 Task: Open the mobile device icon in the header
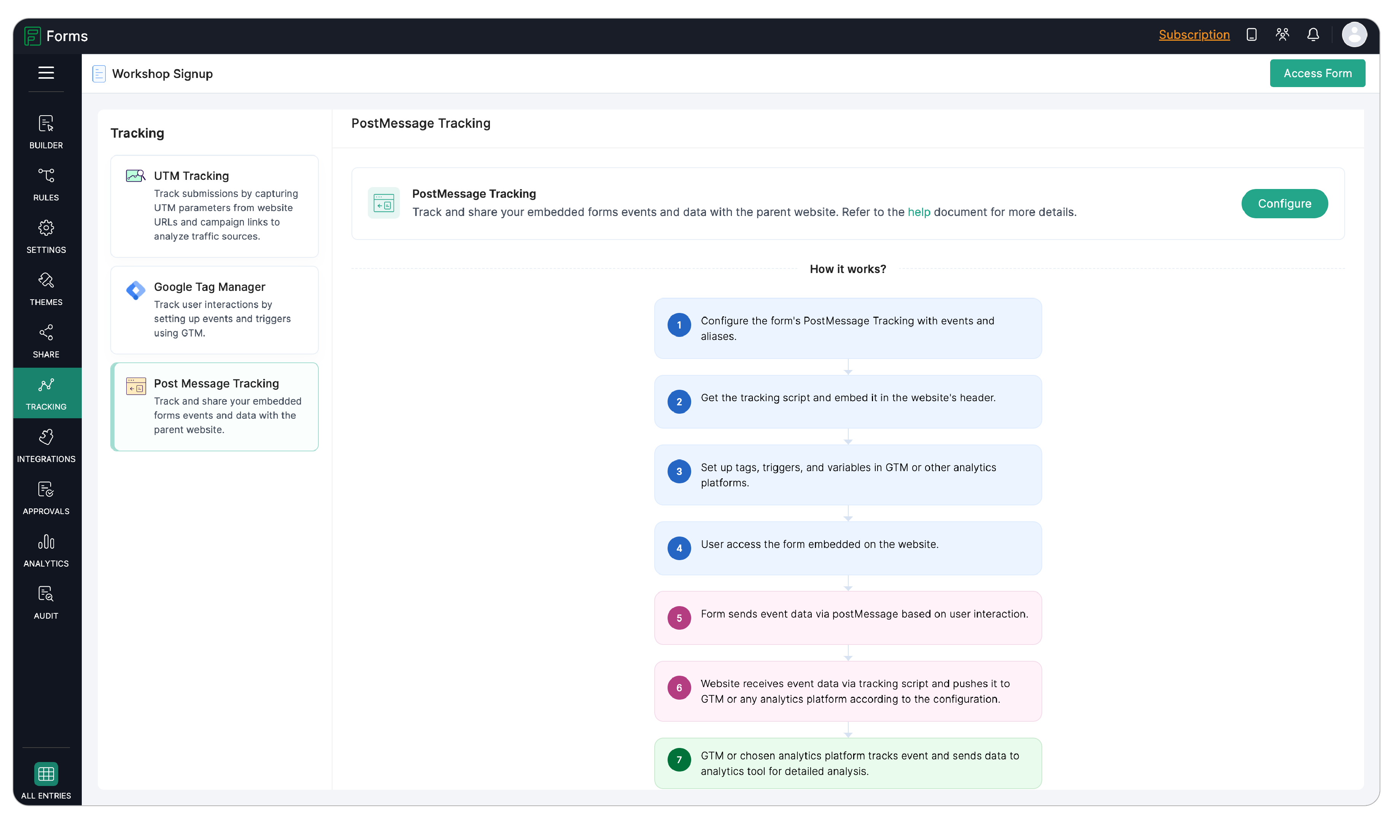pyautogui.click(x=1251, y=35)
